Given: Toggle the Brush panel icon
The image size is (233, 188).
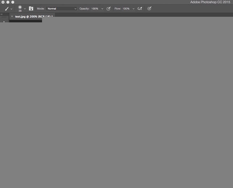Looking at the screenshot, I should [x=31, y=9].
